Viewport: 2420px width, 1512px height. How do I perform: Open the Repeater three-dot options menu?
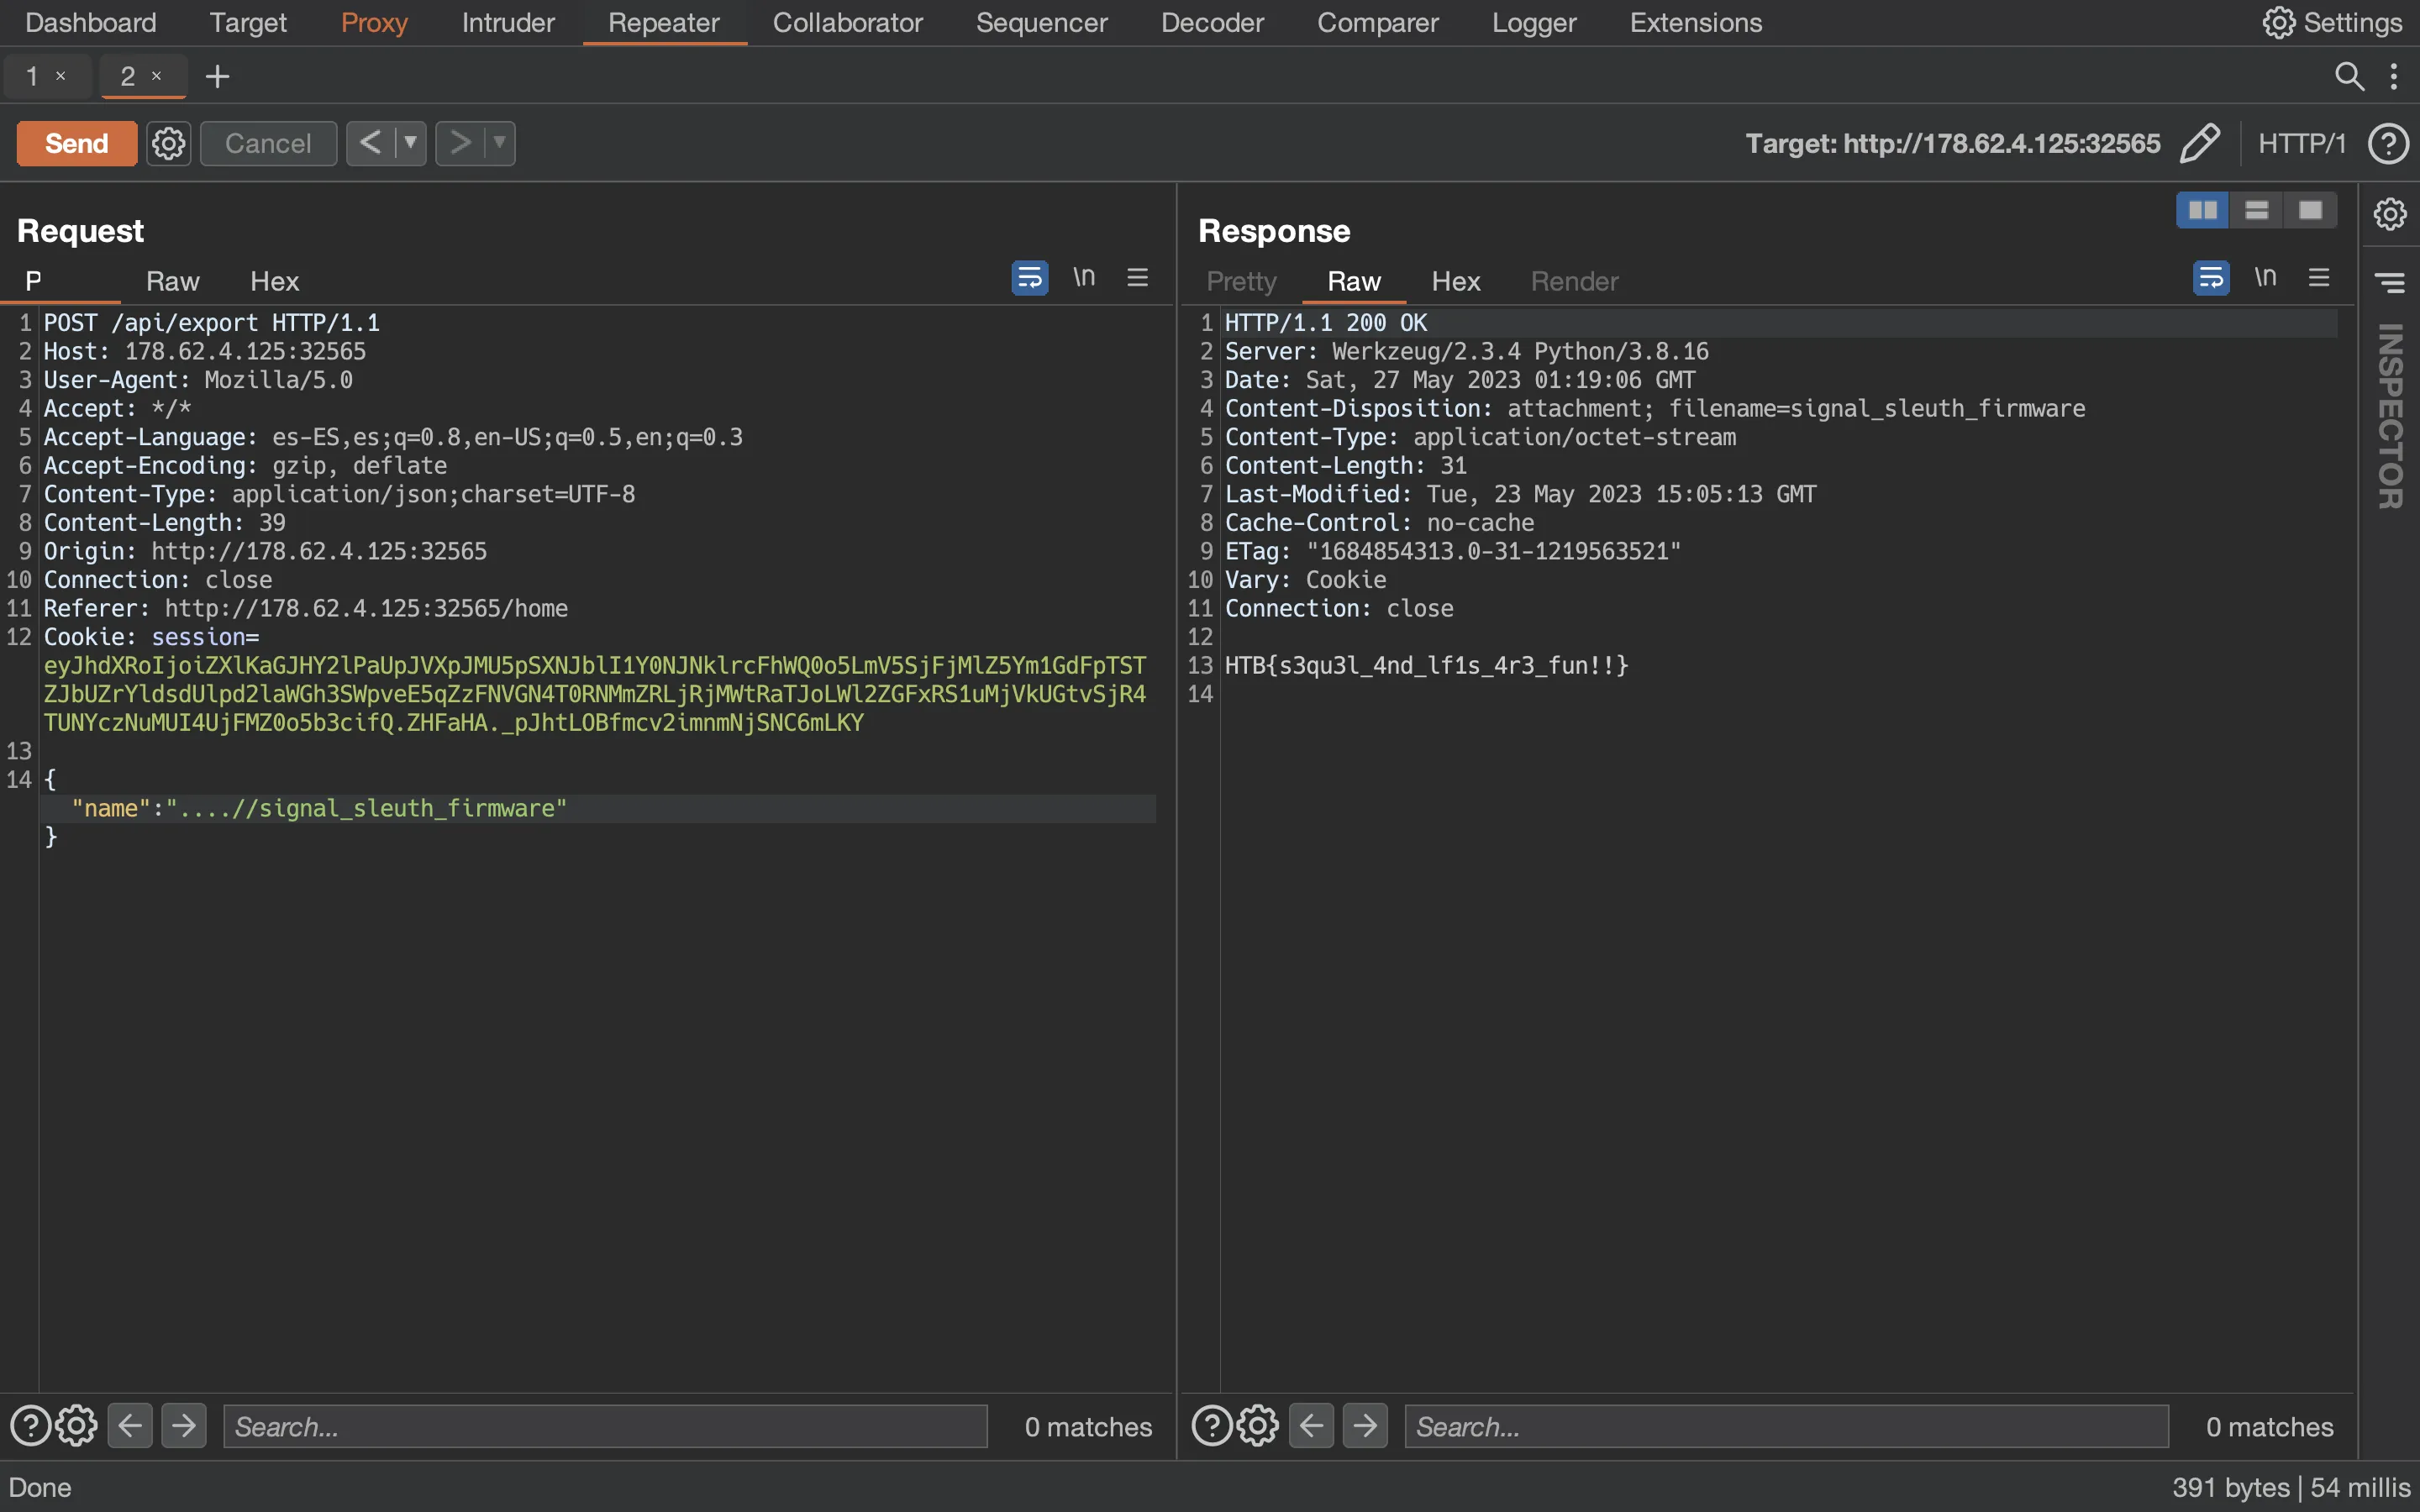(2393, 76)
